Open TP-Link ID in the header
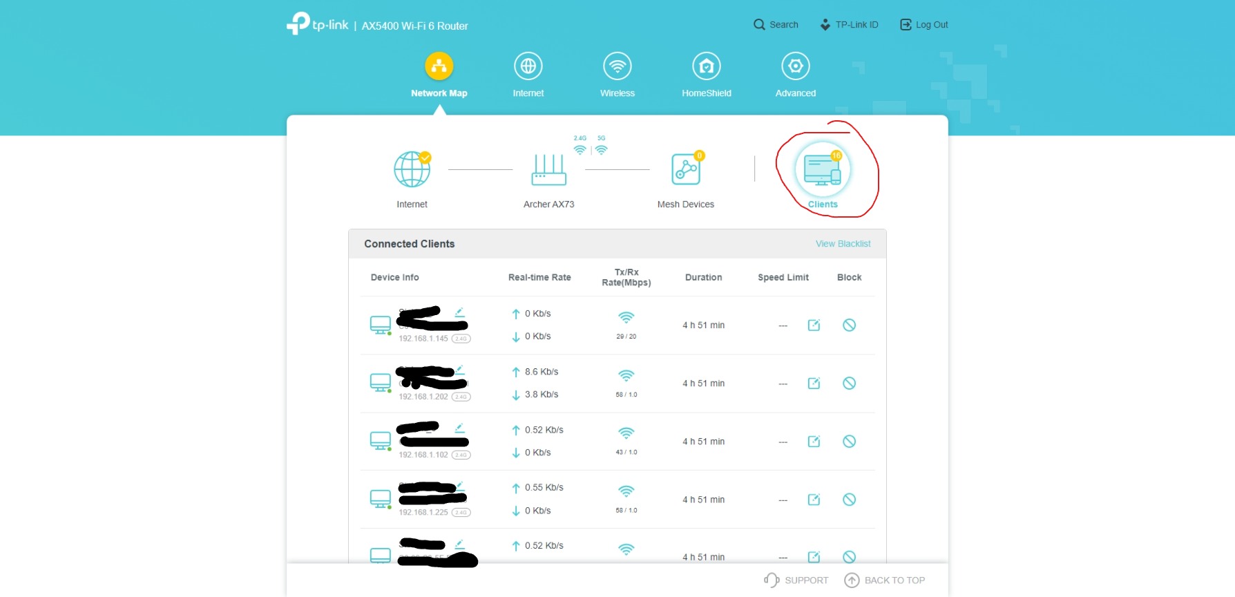The width and height of the screenshot is (1235, 597). pos(849,25)
